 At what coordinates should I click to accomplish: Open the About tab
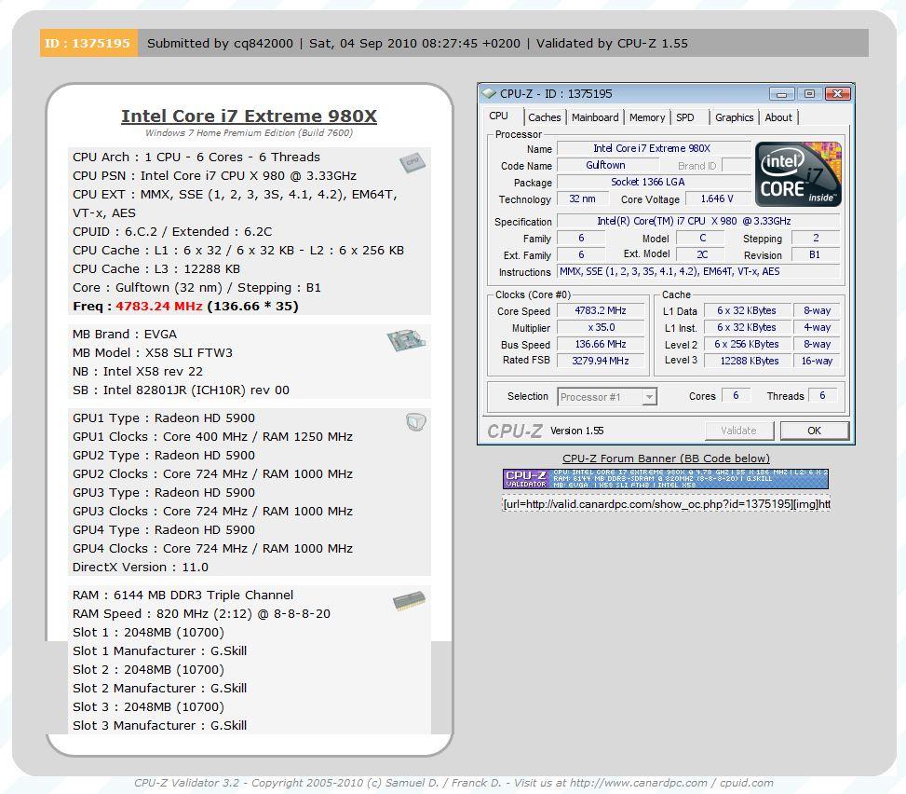(778, 117)
